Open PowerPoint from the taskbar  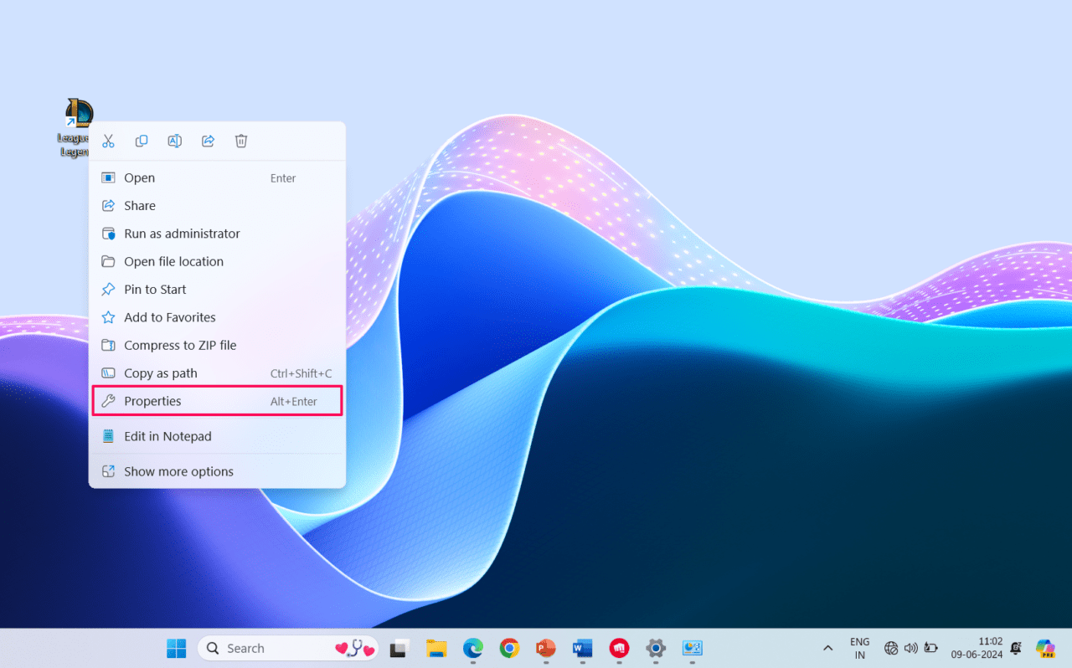[x=546, y=648]
